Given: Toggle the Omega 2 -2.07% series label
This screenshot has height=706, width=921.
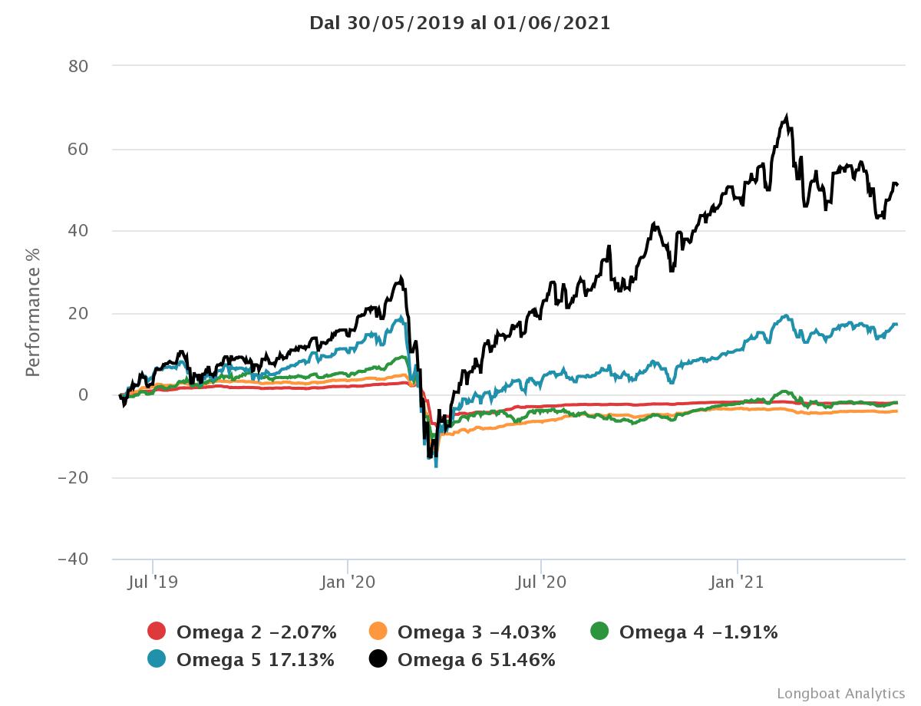Looking at the screenshot, I should (x=256, y=632).
